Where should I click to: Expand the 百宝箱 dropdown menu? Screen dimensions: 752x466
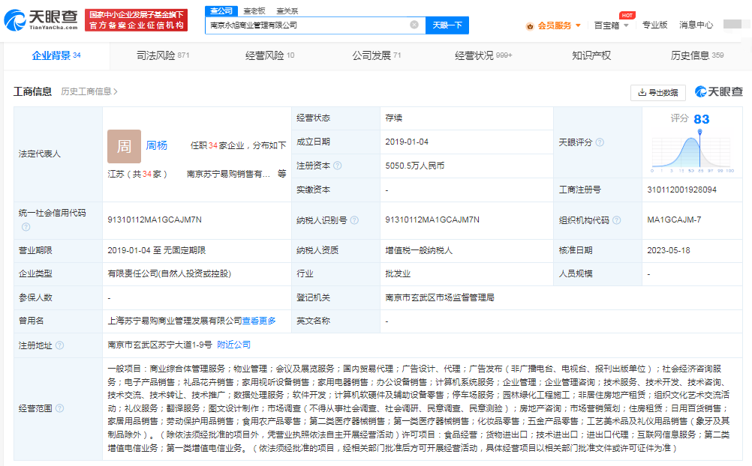pos(626,26)
